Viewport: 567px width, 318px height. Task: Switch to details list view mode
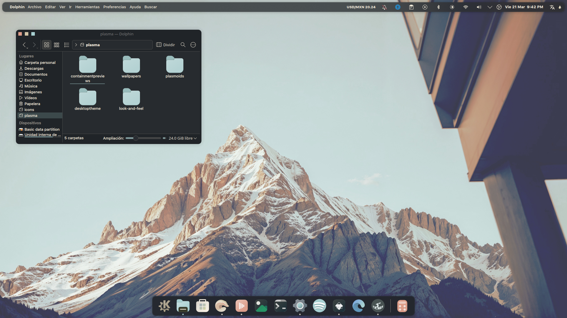(67, 45)
